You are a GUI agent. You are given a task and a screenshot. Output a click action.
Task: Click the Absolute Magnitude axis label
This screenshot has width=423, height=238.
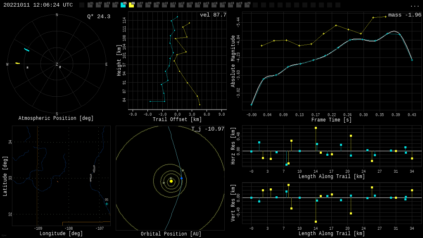(x=233, y=61)
